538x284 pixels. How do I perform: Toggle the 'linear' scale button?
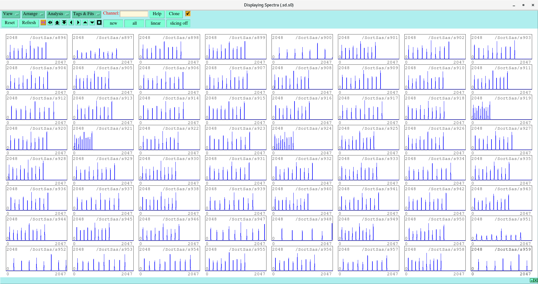click(x=156, y=23)
